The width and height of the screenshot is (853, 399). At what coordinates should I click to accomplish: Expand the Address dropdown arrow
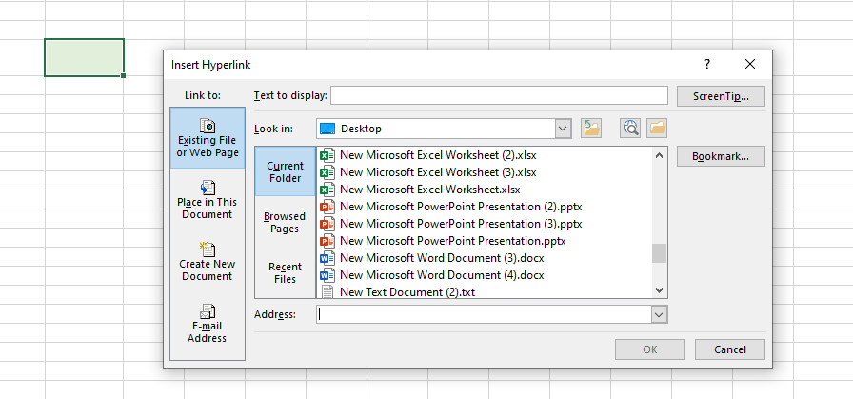coord(660,314)
